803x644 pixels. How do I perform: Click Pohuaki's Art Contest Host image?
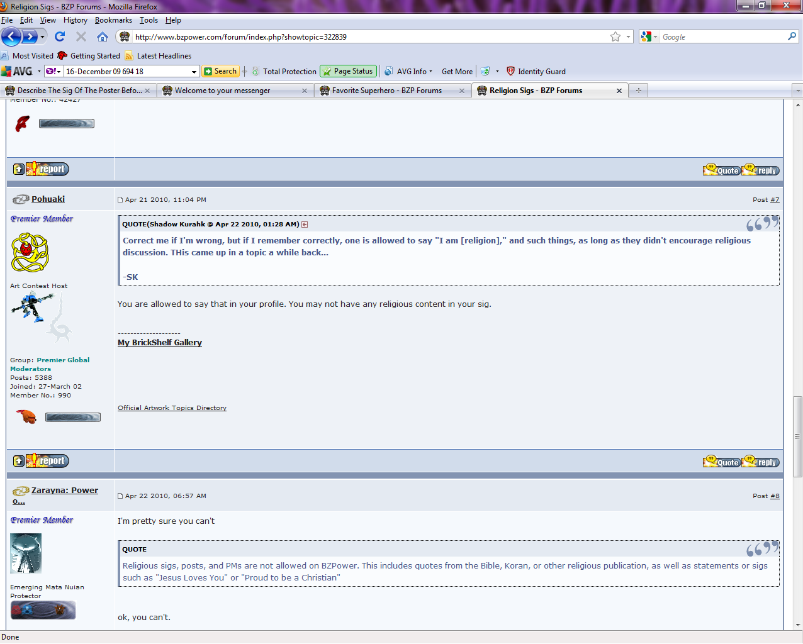pos(42,318)
